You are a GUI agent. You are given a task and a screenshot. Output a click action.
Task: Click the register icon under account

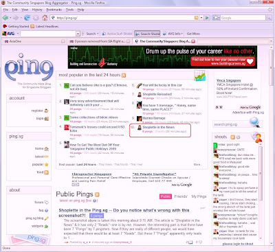(46, 111)
